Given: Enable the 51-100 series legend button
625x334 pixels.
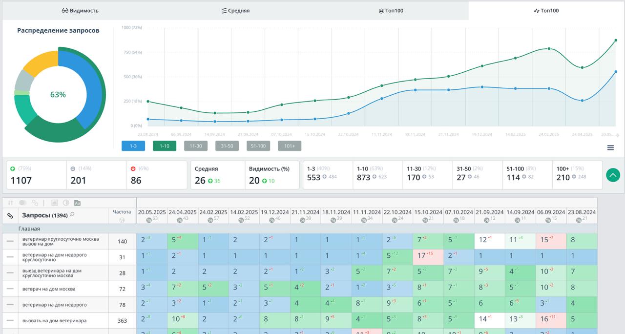Looking at the screenshot, I should pyautogui.click(x=258, y=146).
